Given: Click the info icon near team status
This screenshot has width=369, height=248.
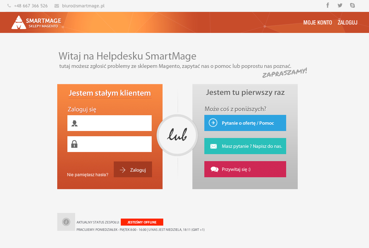Looking at the screenshot, I should [66, 221].
